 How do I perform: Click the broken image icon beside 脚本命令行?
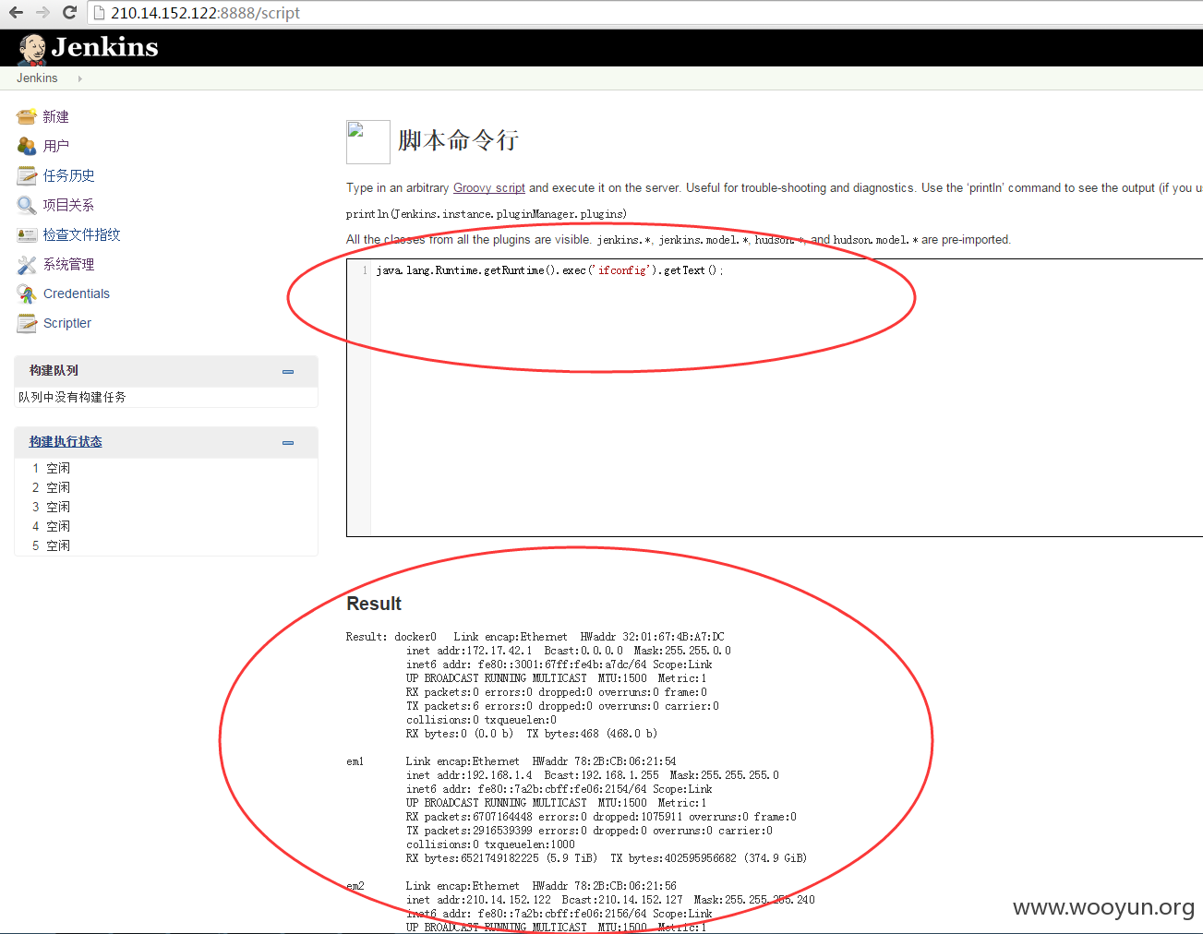point(367,141)
